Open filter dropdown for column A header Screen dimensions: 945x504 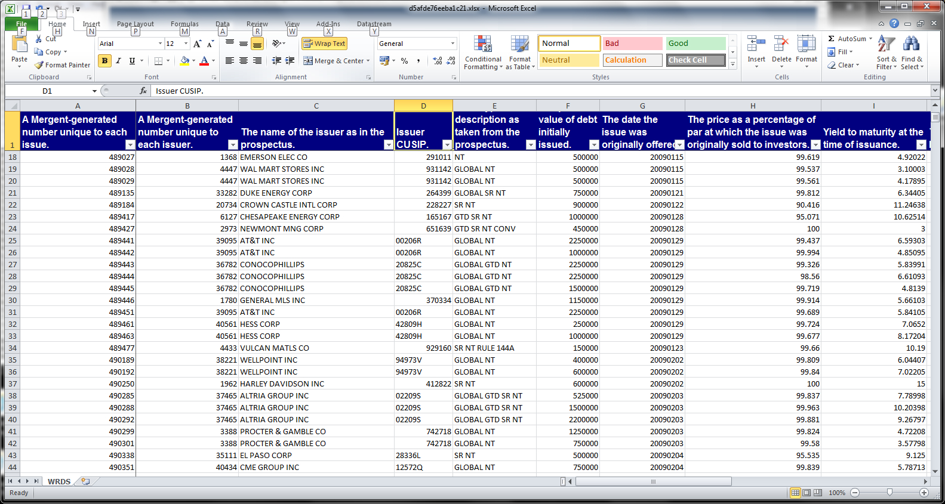[x=130, y=145]
